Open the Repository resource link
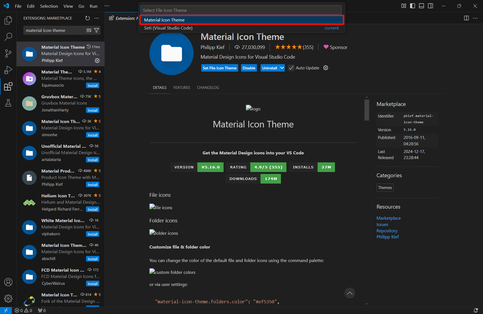 pos(387,231)
